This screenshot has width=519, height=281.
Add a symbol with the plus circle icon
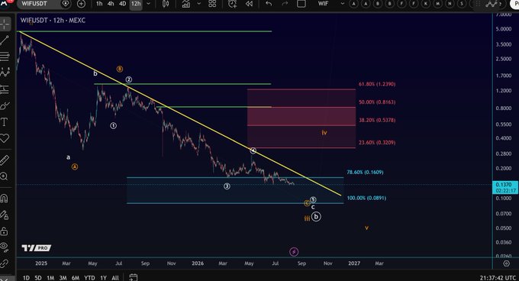(x=81, y=4)
